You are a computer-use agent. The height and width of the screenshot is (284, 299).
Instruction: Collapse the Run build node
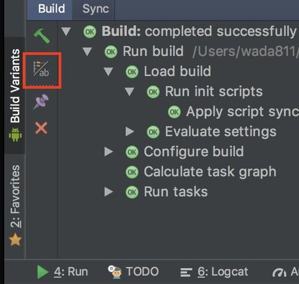click(87, 51)
